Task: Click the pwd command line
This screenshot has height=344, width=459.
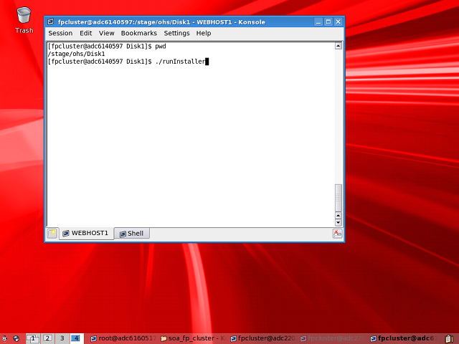Action: [x=107, y=46]
